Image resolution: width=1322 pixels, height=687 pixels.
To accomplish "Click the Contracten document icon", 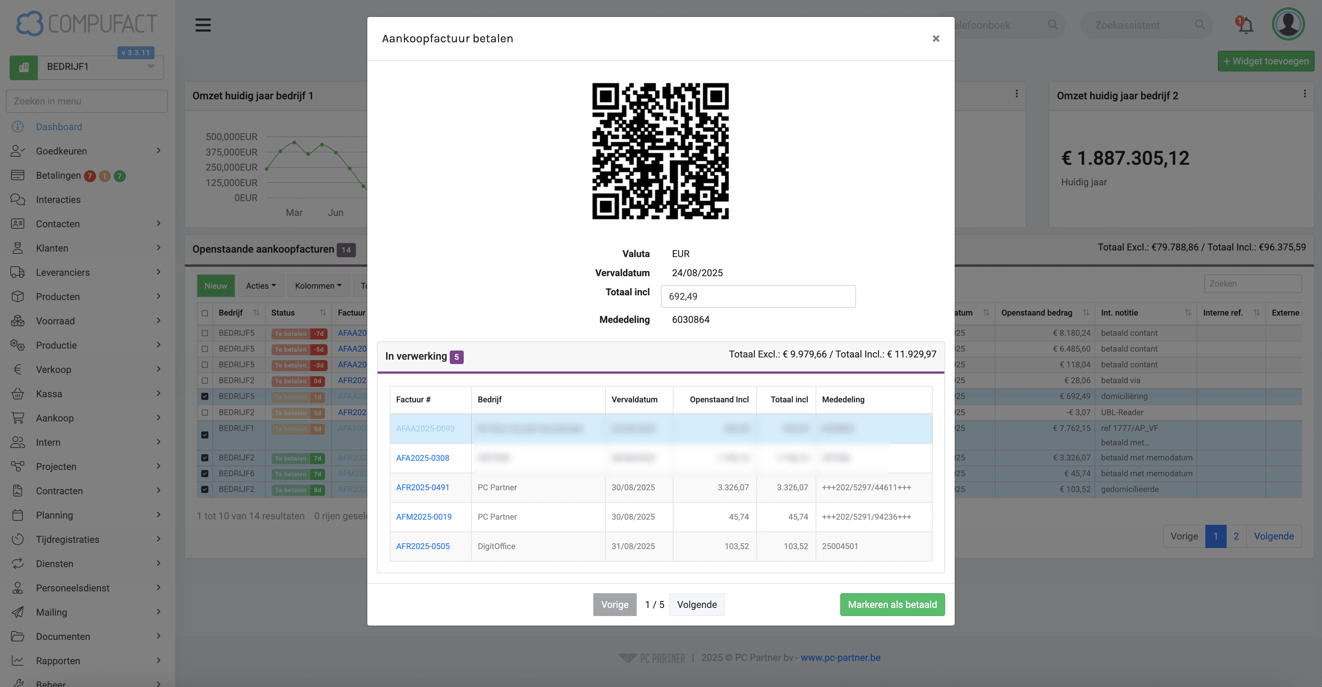I will pos(17,491).
